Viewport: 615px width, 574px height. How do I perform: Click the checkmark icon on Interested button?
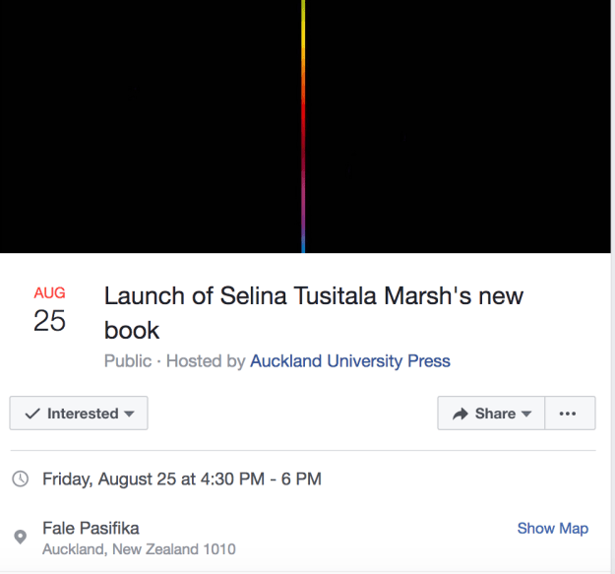tap(32, 415)
